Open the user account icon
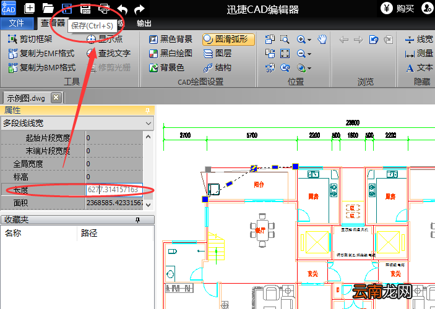 [428, 8]
